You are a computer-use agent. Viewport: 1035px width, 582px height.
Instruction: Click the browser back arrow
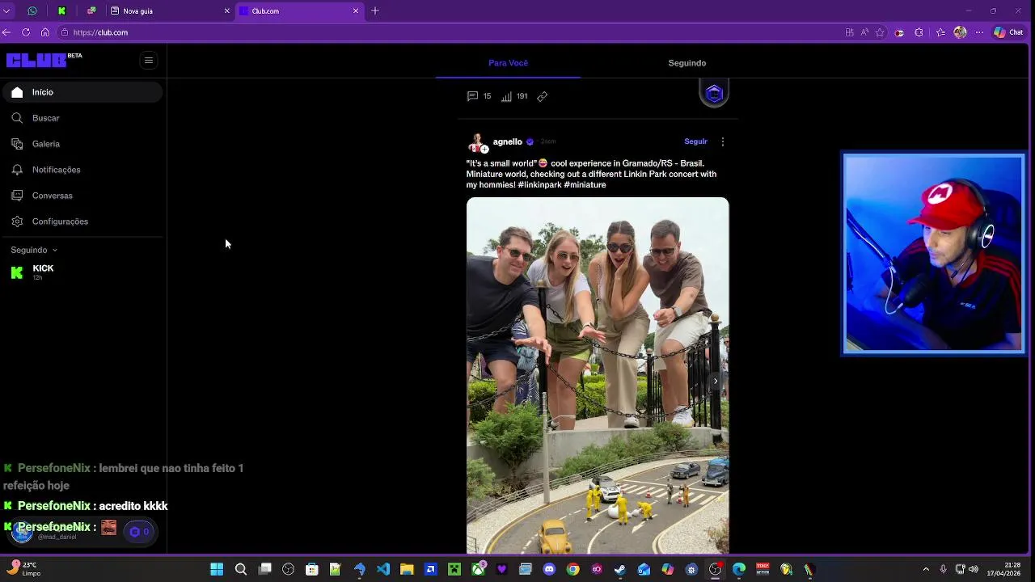coord(6,32)
